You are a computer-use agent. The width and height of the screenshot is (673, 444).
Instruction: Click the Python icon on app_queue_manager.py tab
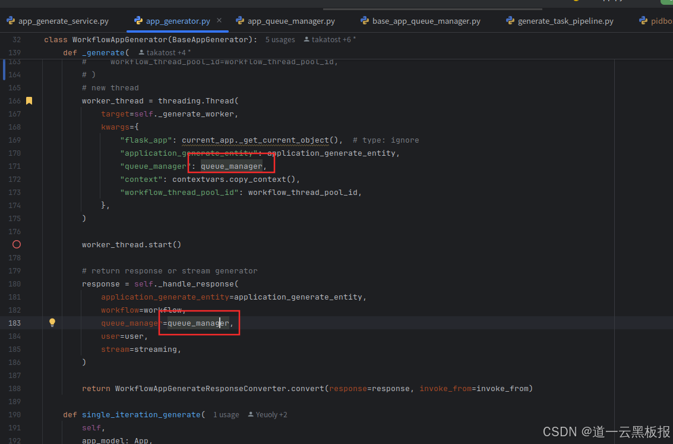(240, 20)
